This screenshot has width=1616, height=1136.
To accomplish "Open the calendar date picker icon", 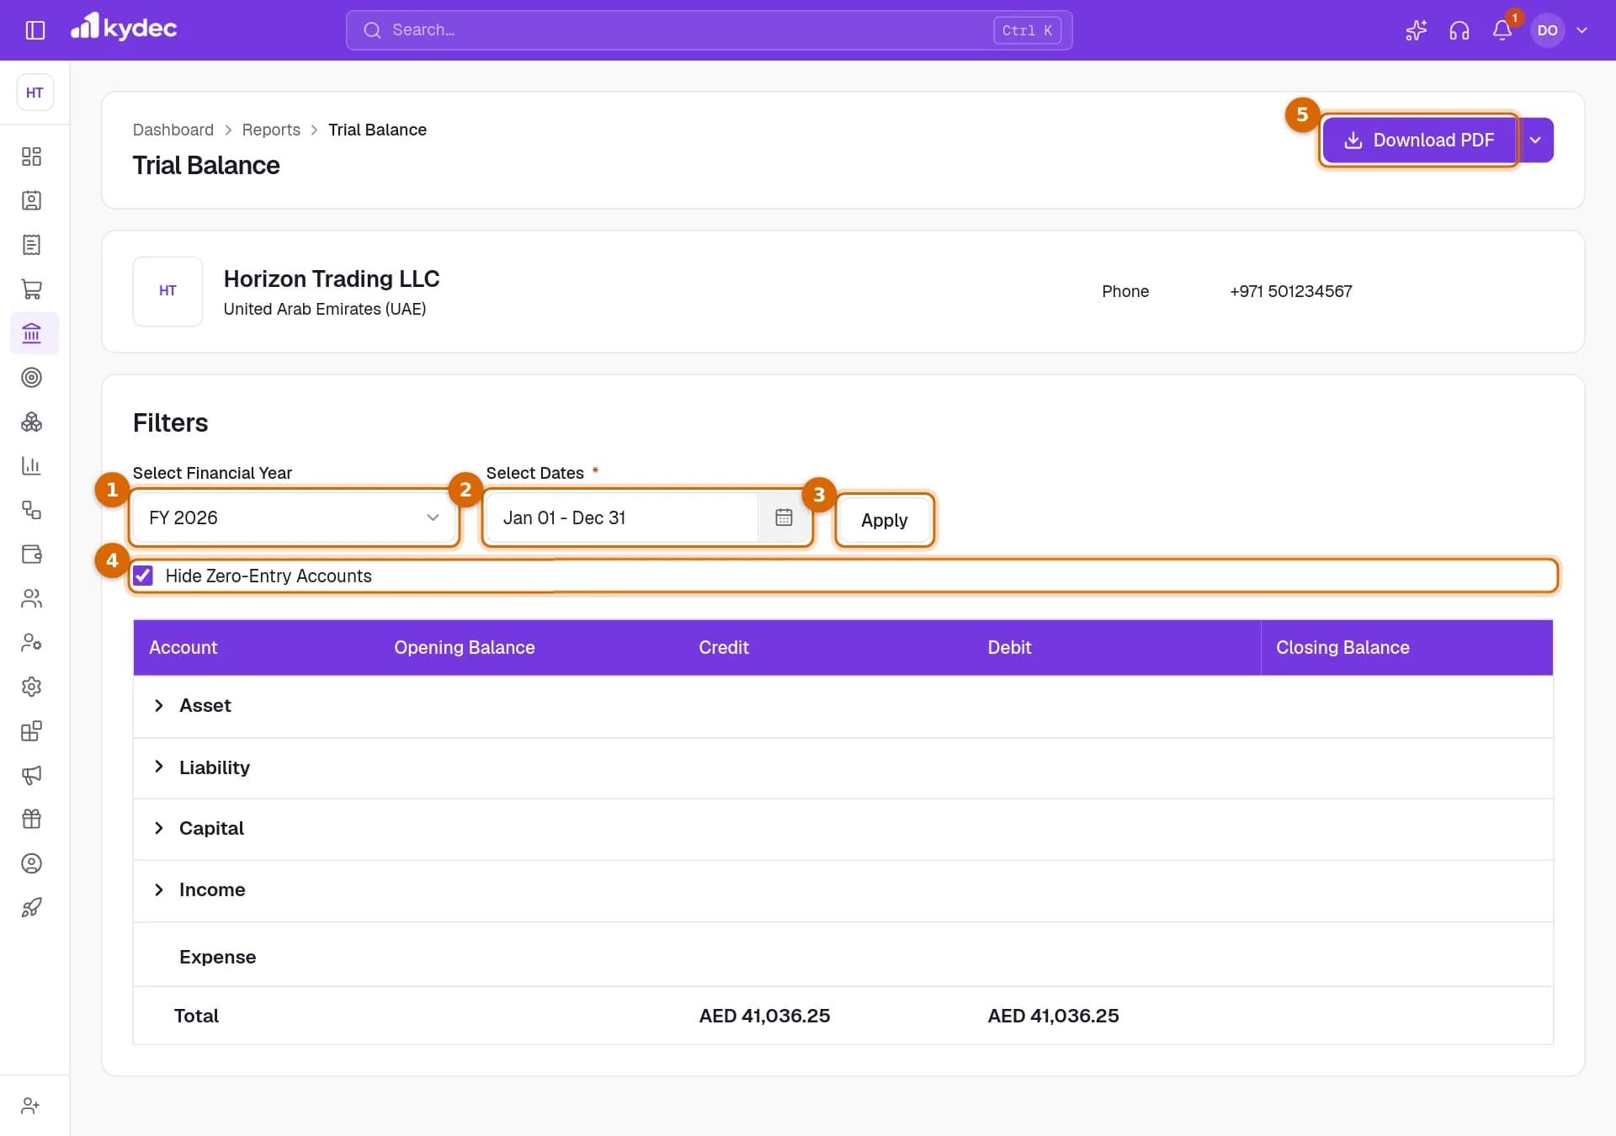I will 784,518.
